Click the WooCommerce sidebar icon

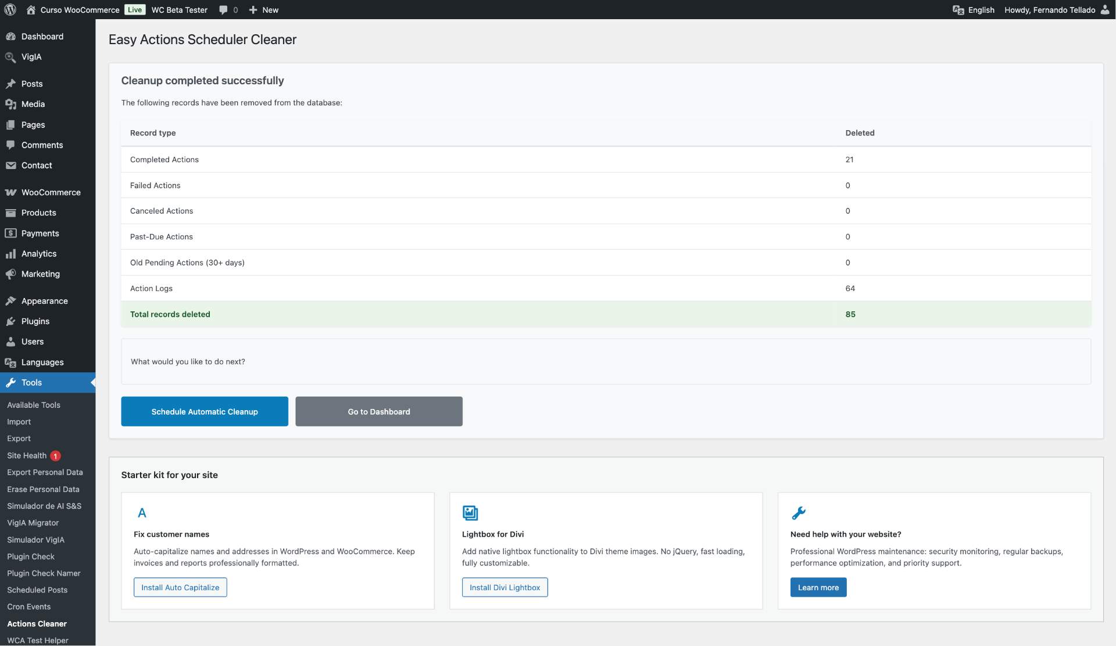point(10,192)
